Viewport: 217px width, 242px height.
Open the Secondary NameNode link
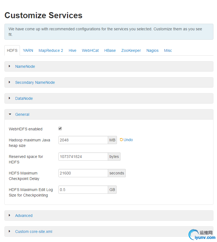35,82
